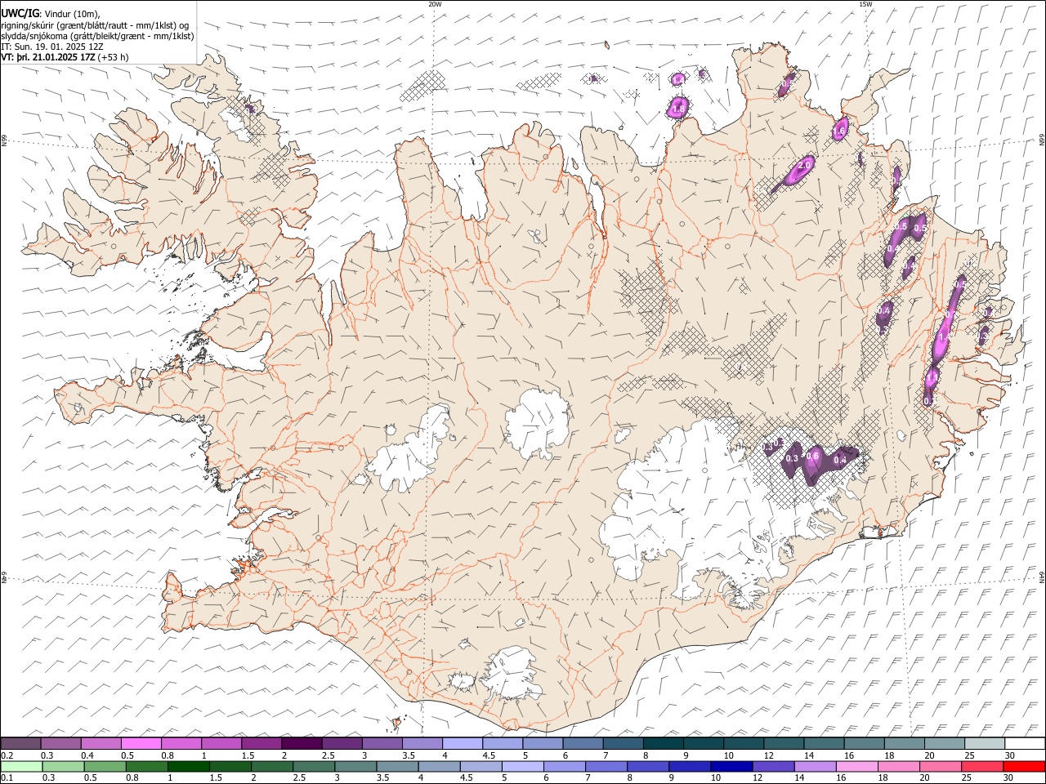The image size is (1046, 784).
Task: Click the lavender 4–4.5 swatch in upper bar
Action: (462, 743)
